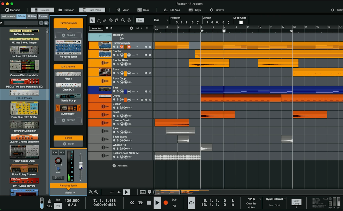
Task: Solo the Drums track
Action: pyautogui.click(x=118, y=100)
